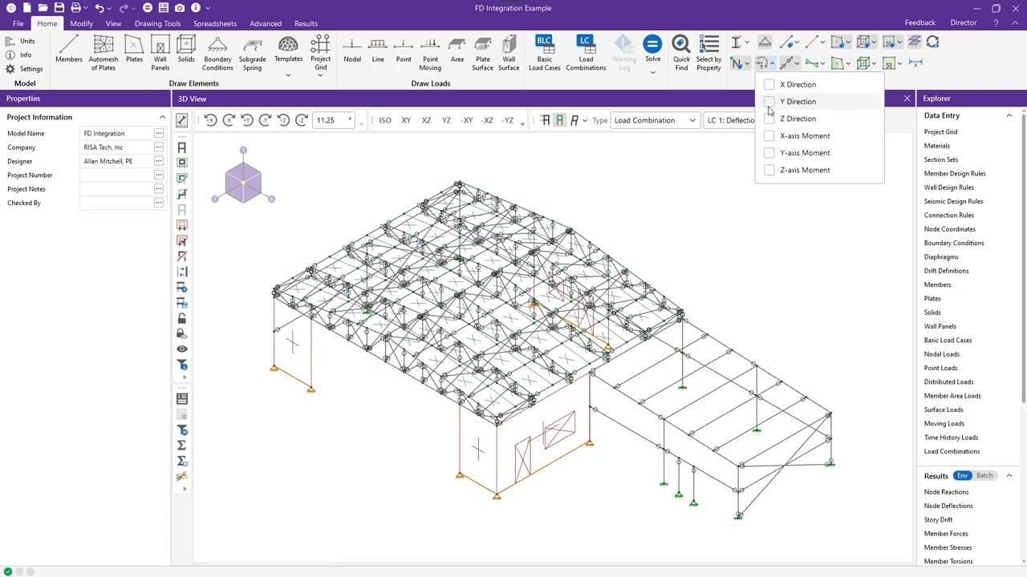Switch to the Results tab
Viewport: 1027px width, 577px height.
coord(306,23)
